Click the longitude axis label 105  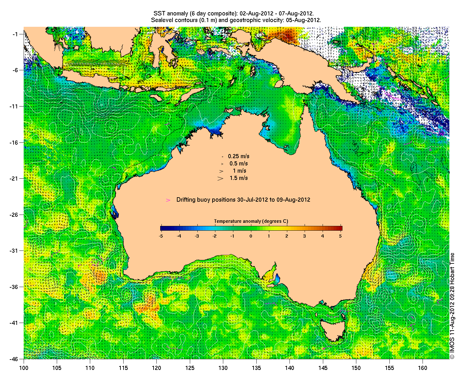tap(57, 368)
